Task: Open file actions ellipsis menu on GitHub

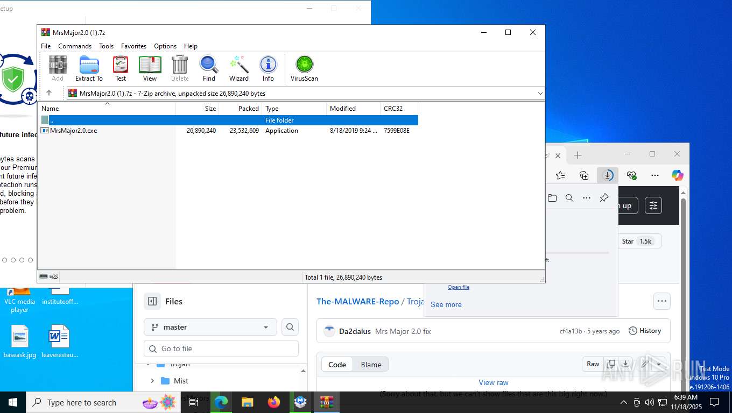Action: (661, 301)
